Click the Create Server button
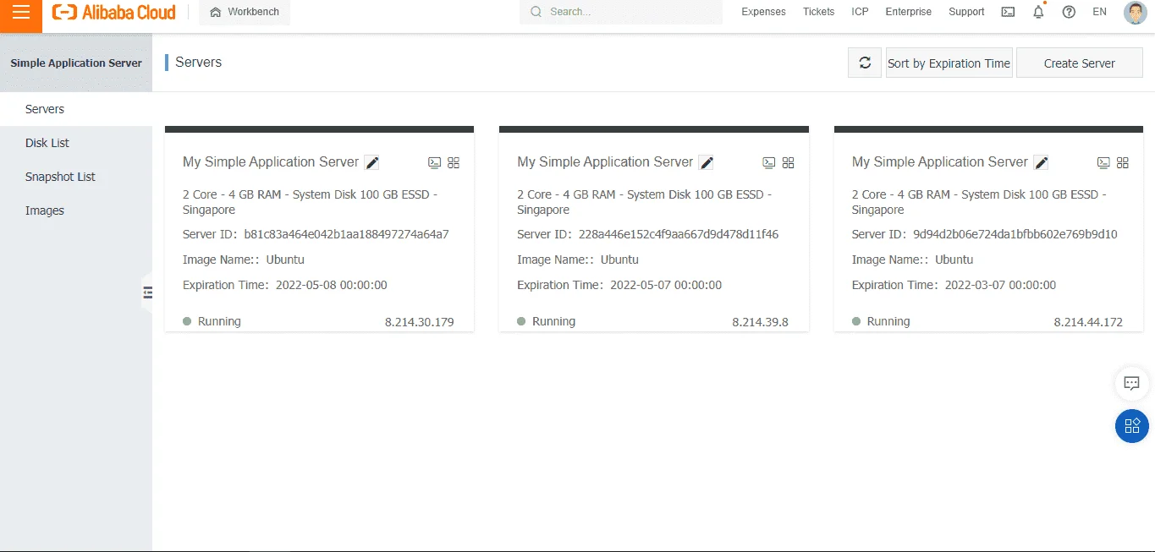 [1080, 63]
